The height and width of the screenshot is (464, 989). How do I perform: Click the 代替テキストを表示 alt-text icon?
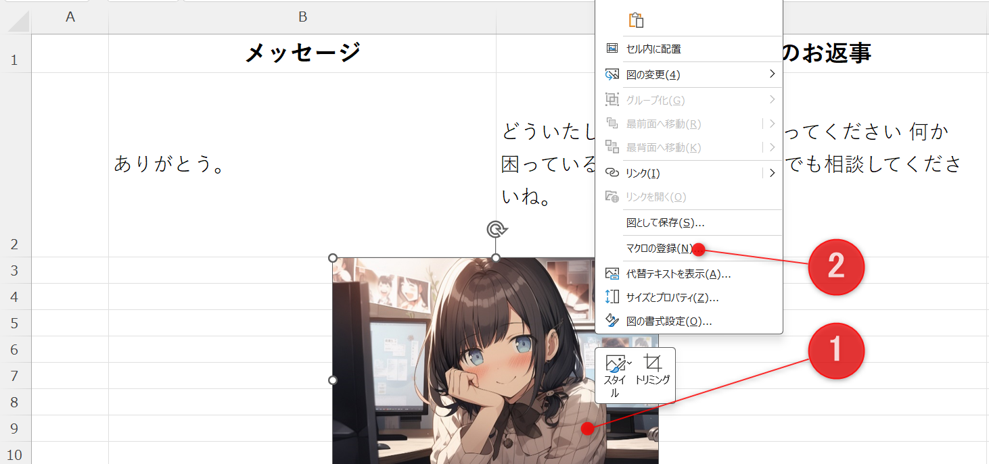[x=612, y=273]
